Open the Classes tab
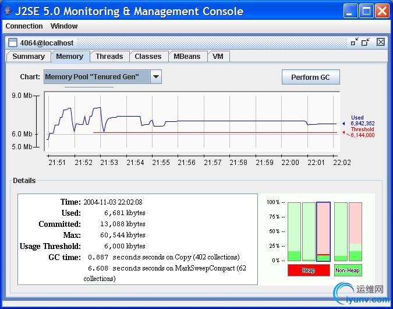The image size is (393, 309). pos(148,57)
